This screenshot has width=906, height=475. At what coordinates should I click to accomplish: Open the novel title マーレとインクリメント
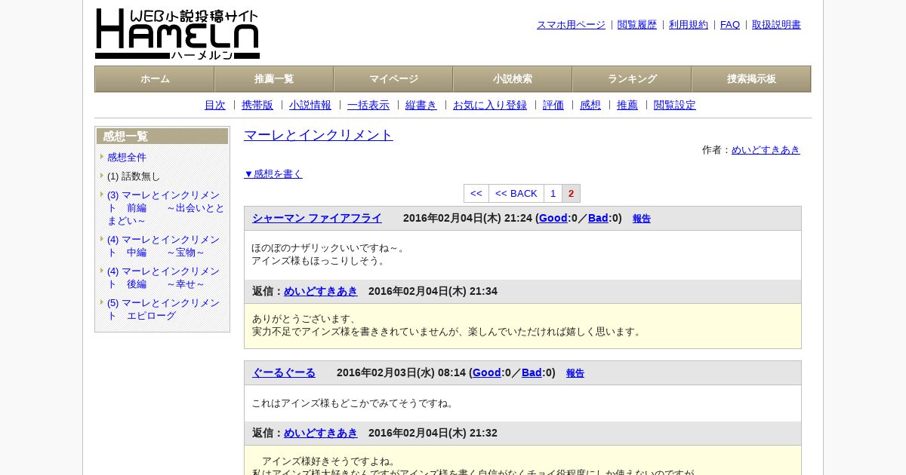click(319, 135)
